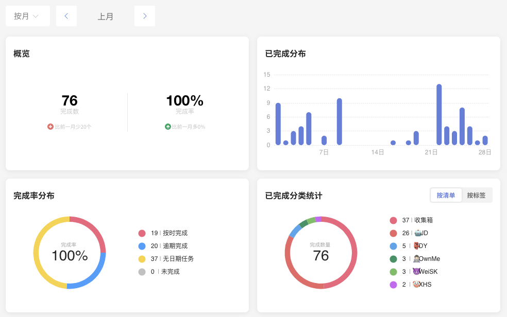Viewport: 507px width, 317px height.
Task: Click legend entry 37 收集箱
Action: click(417, 220)
